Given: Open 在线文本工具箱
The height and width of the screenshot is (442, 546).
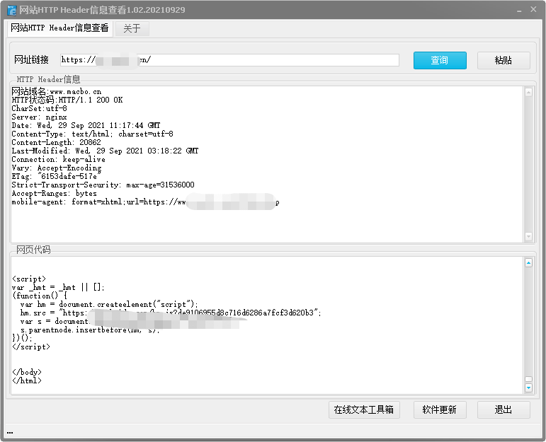Looking at the screenshot, I should [364, 409].
